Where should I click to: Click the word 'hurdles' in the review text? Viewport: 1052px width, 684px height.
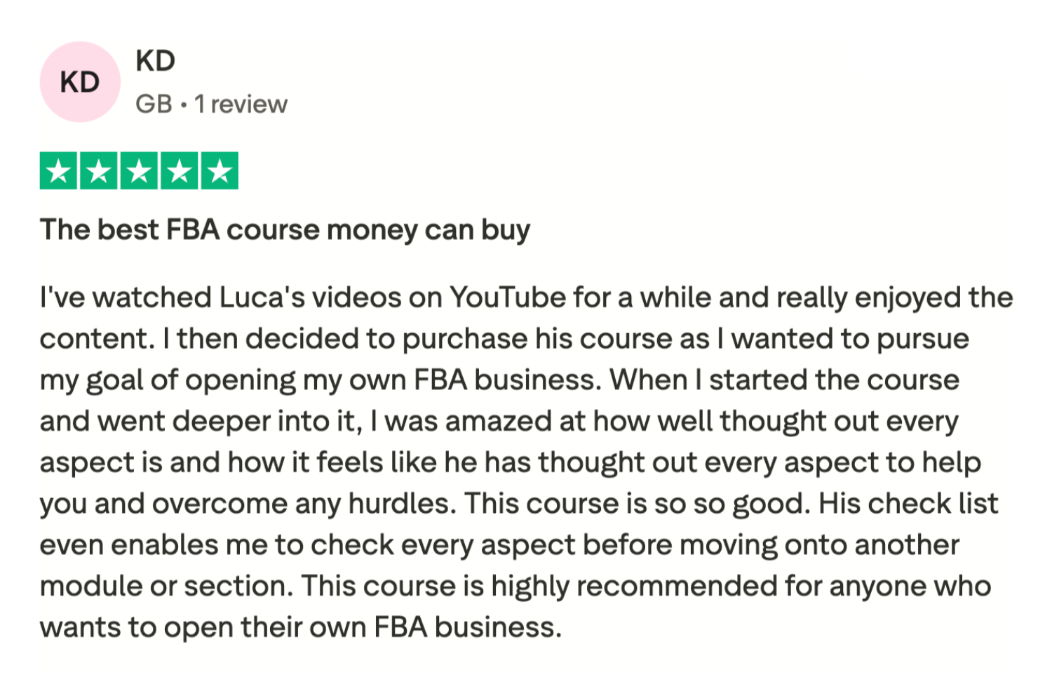coord(398,504)
